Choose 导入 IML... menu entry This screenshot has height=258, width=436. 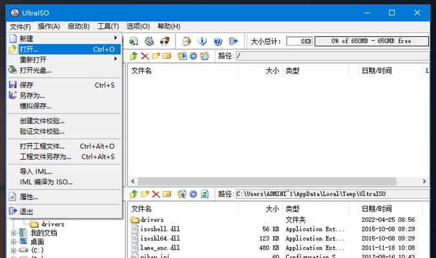[64, 172]
